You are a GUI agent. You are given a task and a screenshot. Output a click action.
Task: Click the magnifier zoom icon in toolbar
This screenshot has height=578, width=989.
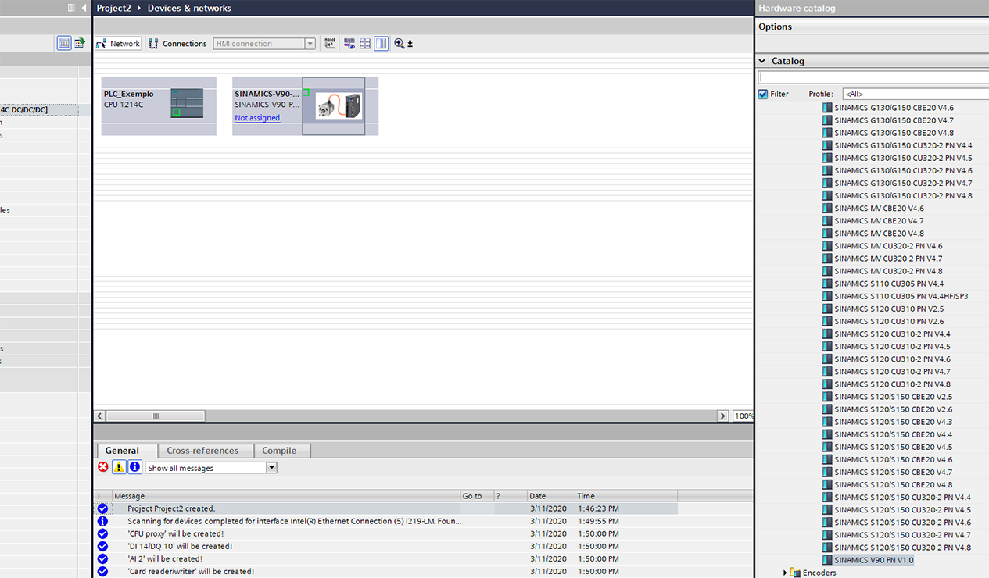tap(399, 44)
